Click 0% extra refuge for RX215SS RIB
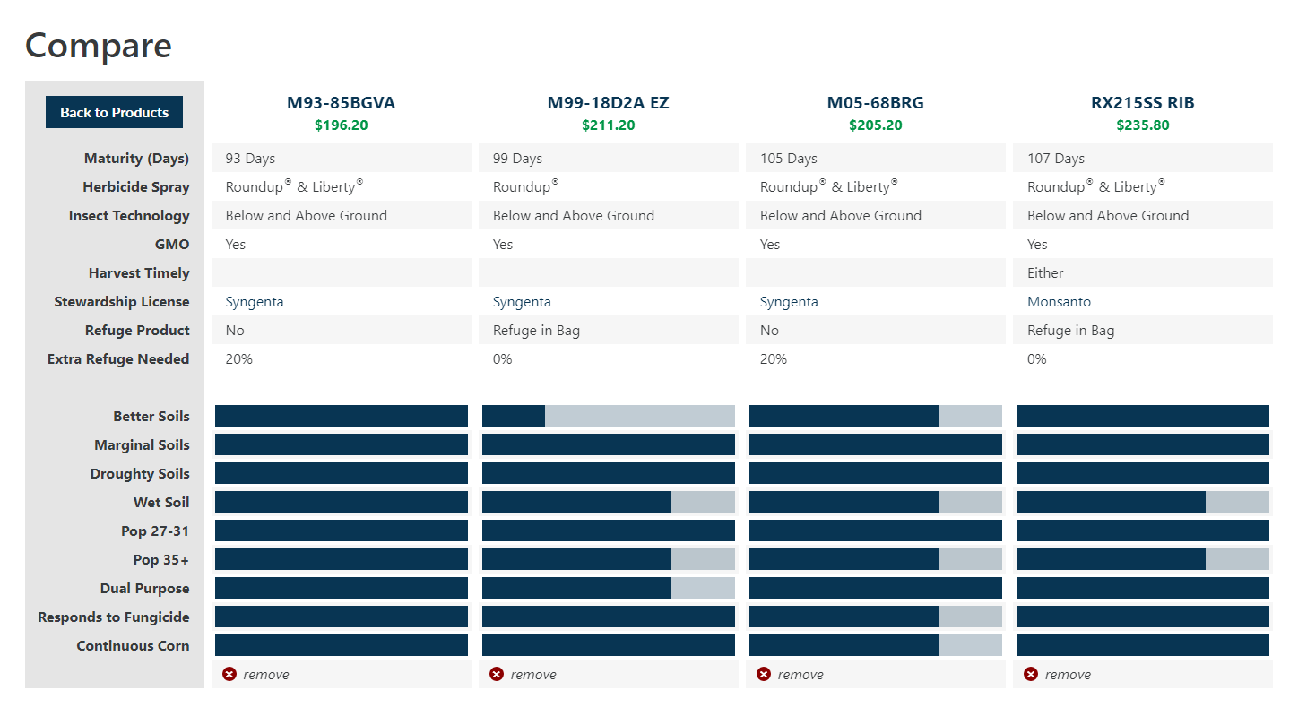 tap(1037, 359)
